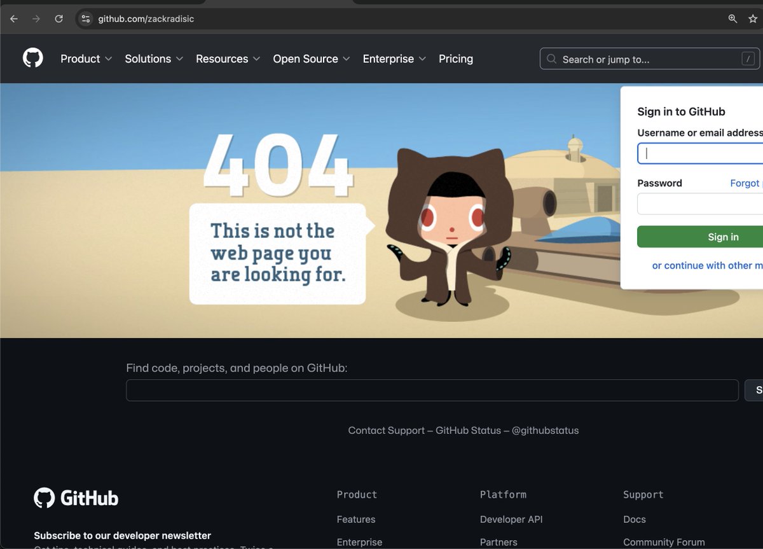Click the Find code, projects, people search box

point(432,390)
